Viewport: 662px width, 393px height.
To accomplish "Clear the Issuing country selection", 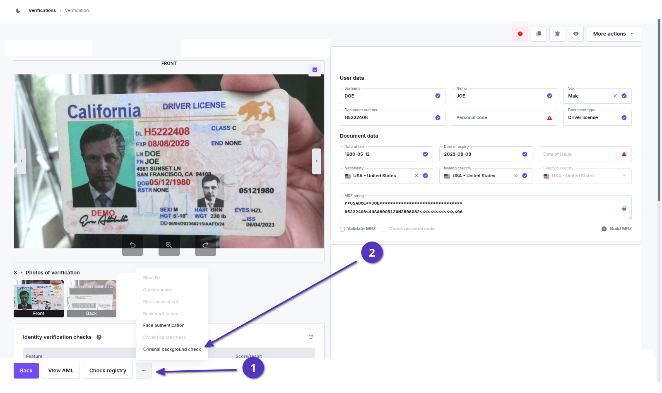I will coord(516,176).
